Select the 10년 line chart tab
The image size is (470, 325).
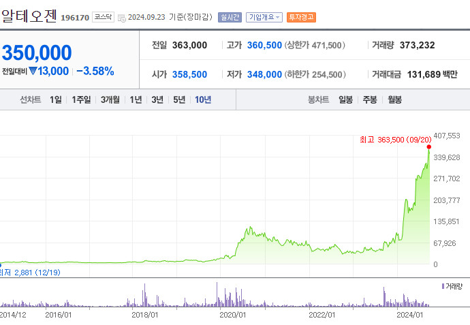click(x=203, y=99)
